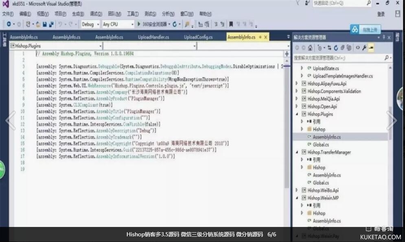The image size is (405, 242).
Task: Switch to the UploadConfig.cs tab
Action: [198, 37]
